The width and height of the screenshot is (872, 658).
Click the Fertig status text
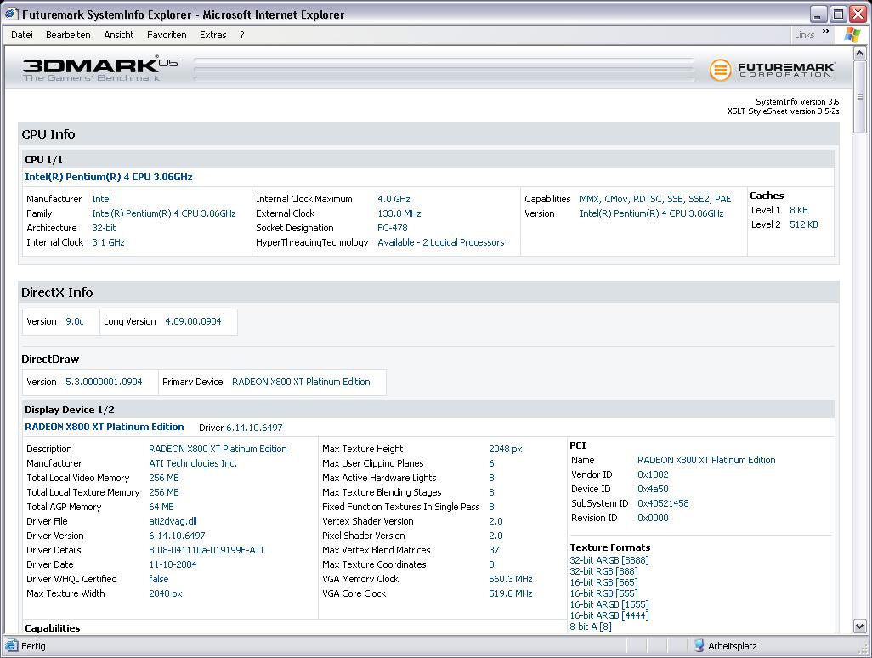33,646
